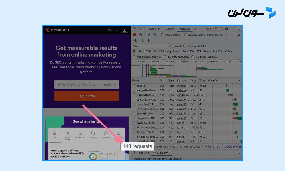
Task: Filter requests by Fetch/XHR
Action: coord(145,51)
